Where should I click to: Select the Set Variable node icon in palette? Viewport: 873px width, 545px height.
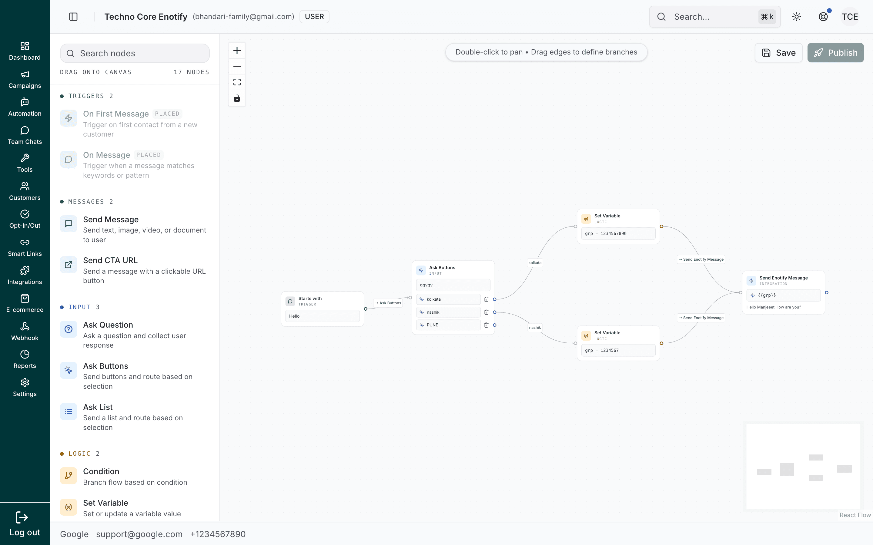point(69,507)
